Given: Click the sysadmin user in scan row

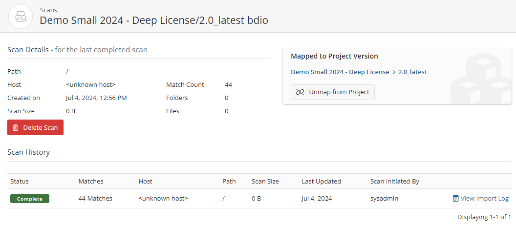Looking at the screenshot, I should (384, 199).
